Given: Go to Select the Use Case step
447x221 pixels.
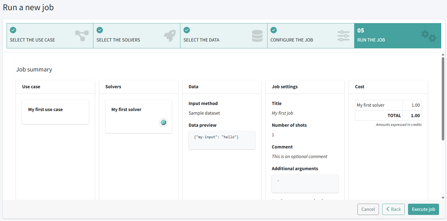Looking at the screenshot, I should pos(32,40).
